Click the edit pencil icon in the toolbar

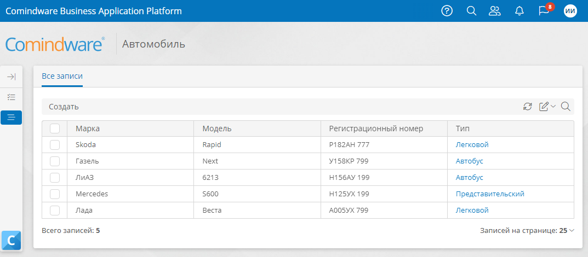click(x=544, y=107)
